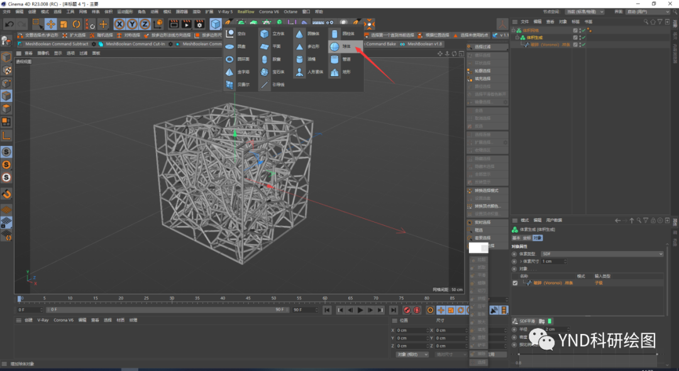
Task: Click the Cube primitive button in toolbar
Action: point(216,25)
